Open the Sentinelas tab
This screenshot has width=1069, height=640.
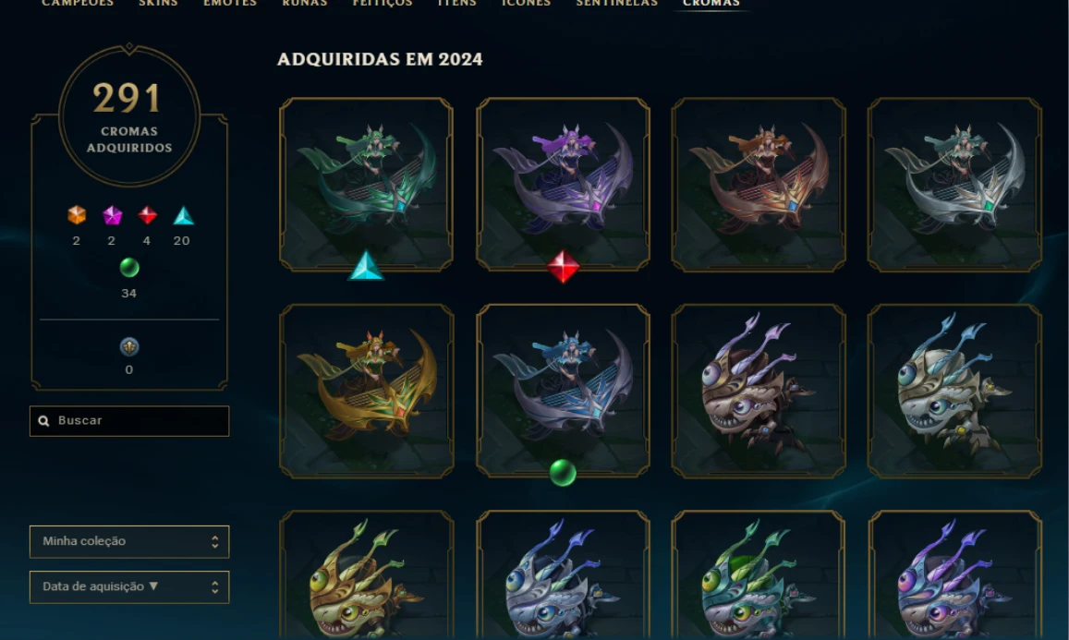coord(617,4)
